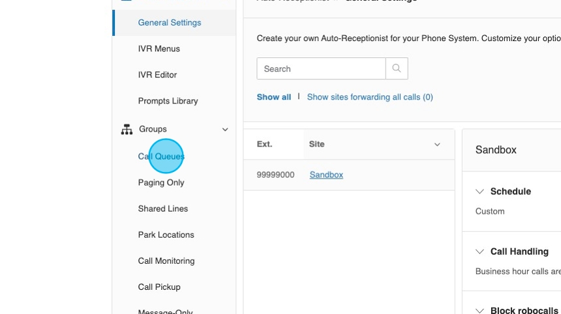Click the search magnifier icon button
This screenshot has height=314, width=561.
(x=397, y=68)
